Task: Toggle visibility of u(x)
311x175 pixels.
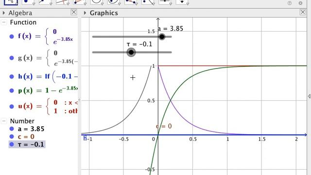Action: (x=12, y=106)
